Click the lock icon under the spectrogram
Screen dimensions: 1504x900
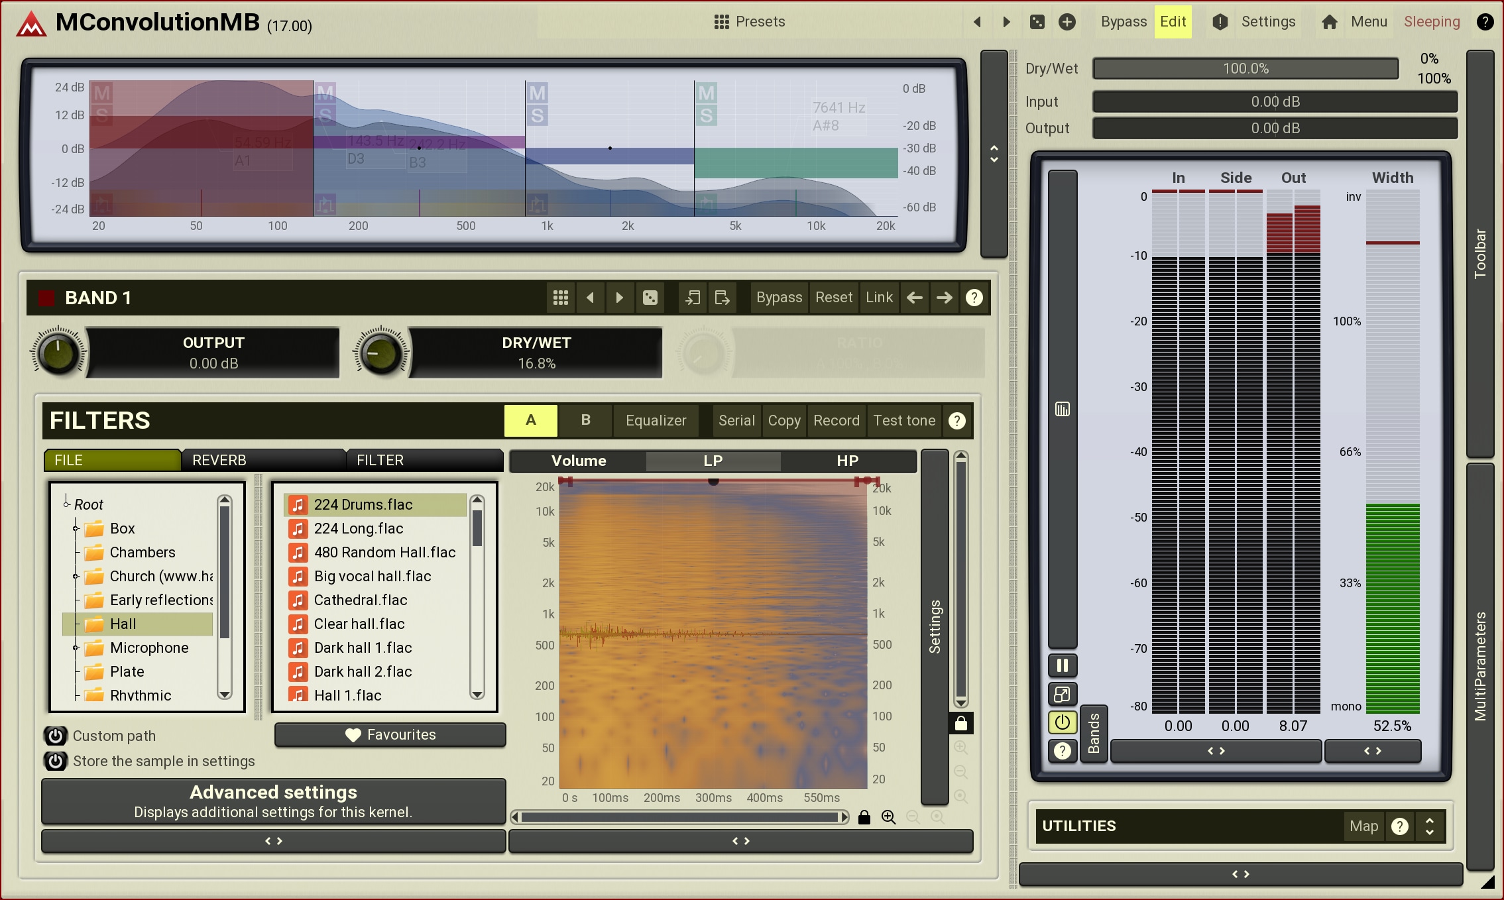tap(864, 817)
